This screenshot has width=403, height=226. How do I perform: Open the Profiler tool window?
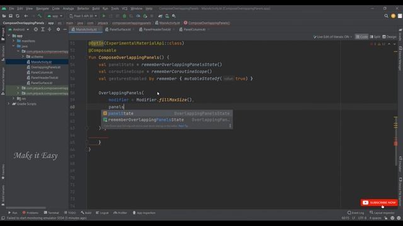[x=120, y=213]
